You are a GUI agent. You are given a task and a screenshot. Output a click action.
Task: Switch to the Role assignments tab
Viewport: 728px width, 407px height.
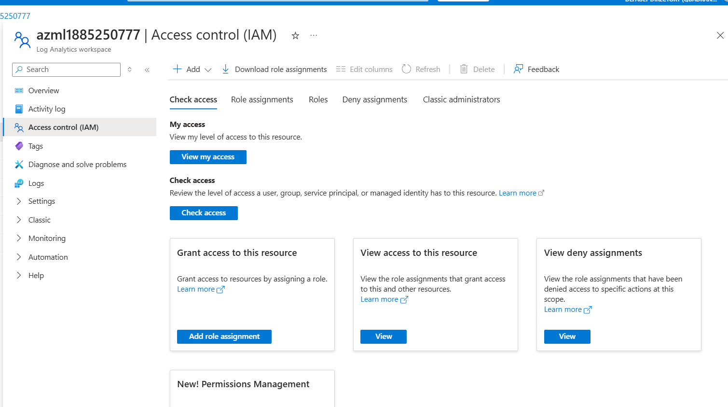pyautogui.click(x=262, y=99)
